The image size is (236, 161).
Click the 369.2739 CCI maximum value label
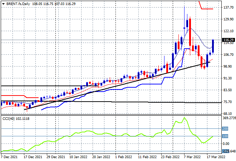[228, 118]
